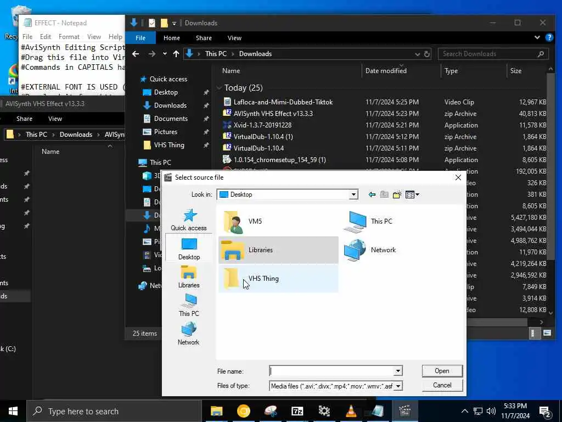Open recent locations dropdown in Downloads explorer
562x422 pixels.
click(x=165, y=54)
